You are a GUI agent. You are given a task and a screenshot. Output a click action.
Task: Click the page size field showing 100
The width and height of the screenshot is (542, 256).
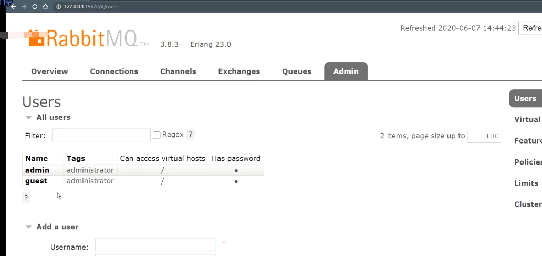point(484,136)
